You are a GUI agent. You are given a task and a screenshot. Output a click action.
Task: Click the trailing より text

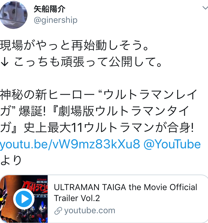tap(11, 160)
